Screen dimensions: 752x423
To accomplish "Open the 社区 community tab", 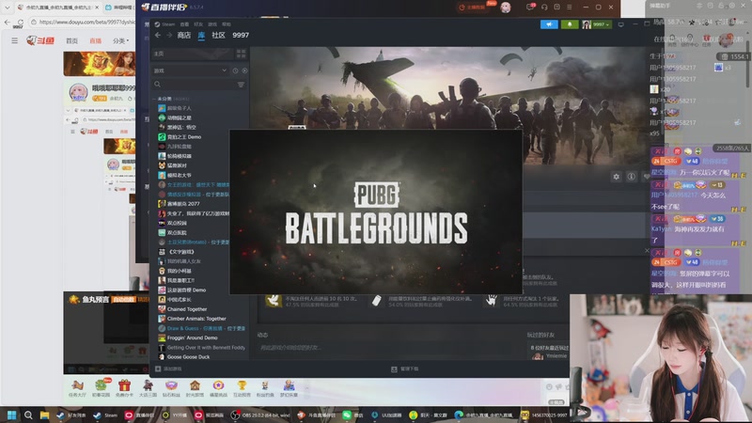I will [x=218, y=35].
